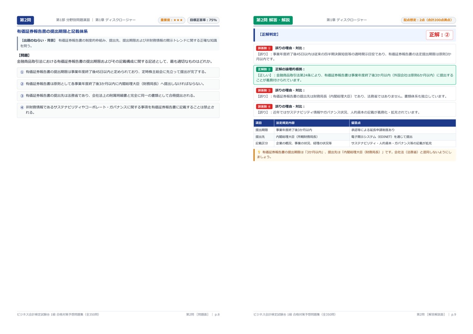The height and width of the screenshot is (334, 473).
Task: Click the 目標正答率:75% pill
Action: point(203,20)
